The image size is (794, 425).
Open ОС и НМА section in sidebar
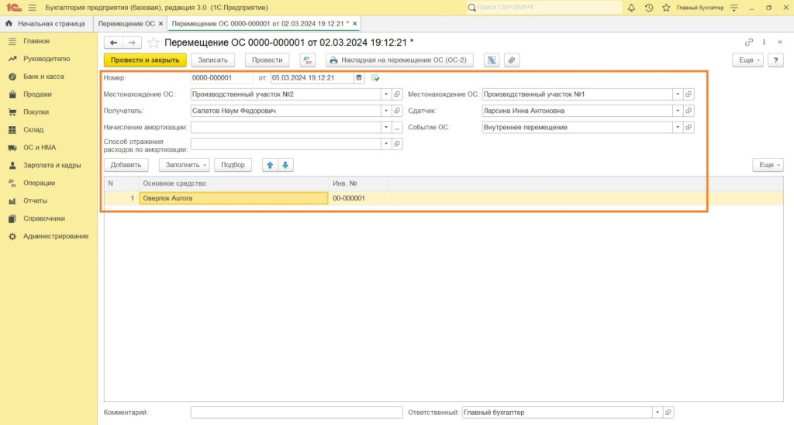click(x=39, y=147)
